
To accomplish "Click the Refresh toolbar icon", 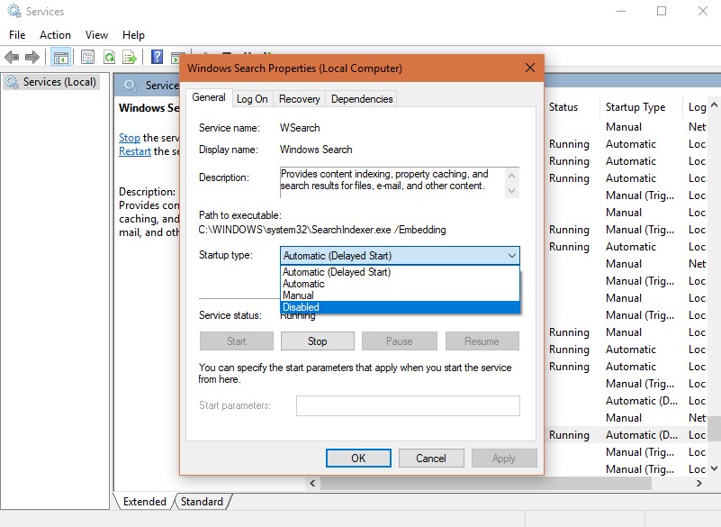I will click(109, 58).
